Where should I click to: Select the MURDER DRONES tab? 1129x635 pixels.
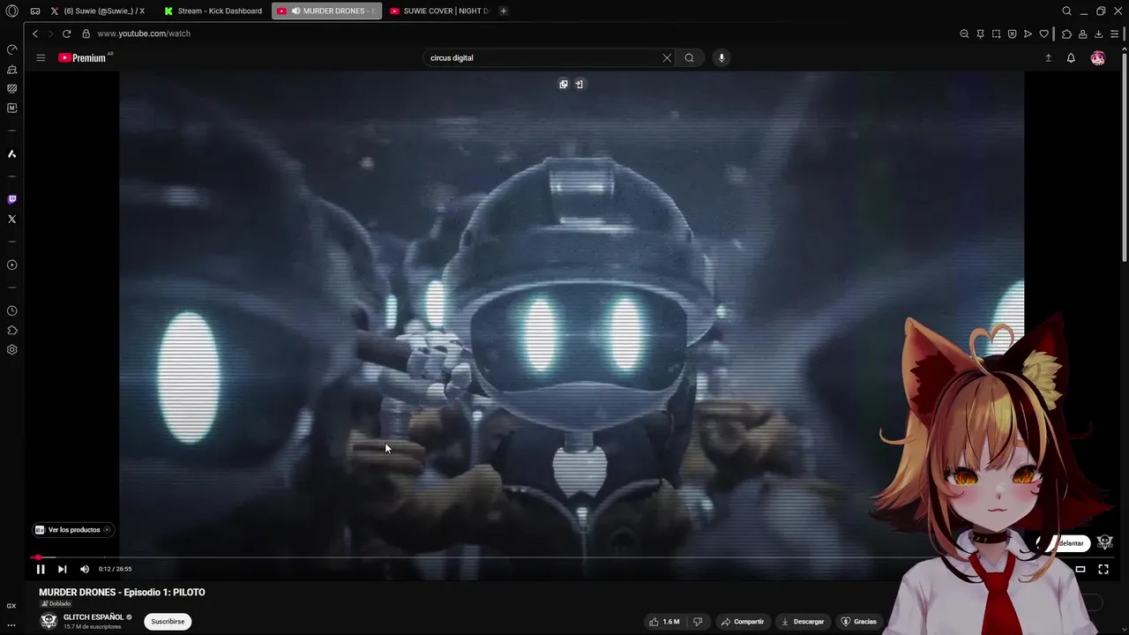point(327,11)
